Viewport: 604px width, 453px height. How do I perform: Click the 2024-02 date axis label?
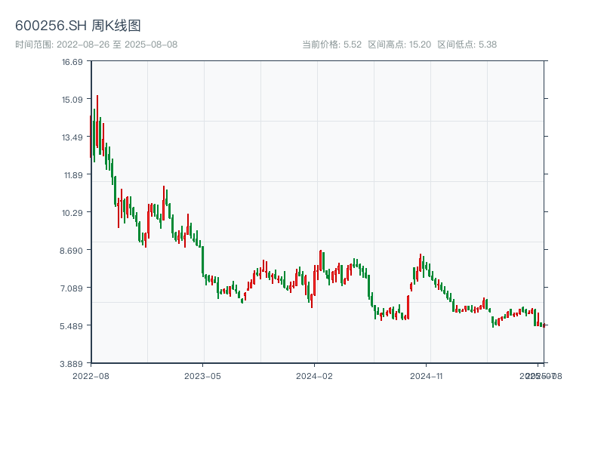tap(315, 375)
